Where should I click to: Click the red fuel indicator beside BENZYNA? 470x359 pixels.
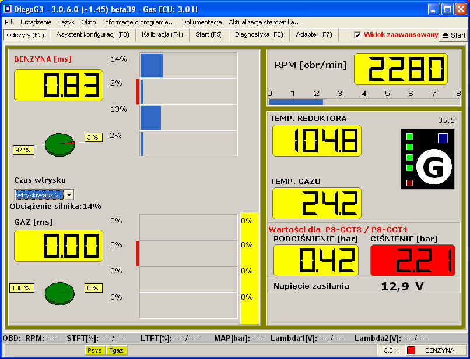[411, 350]
